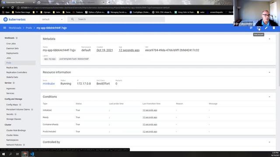Click the Kubernetes logo
Viewport: 280px width, 157px height.
(14, 19)
